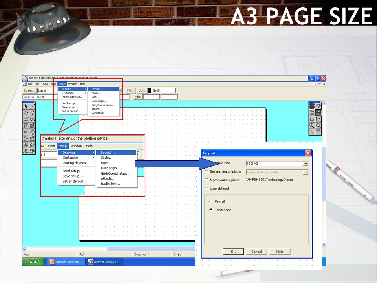The height and width of the screenshot is (283, 377).
Task: Toggle the GRID LOCK button
Action: point(312,112)
